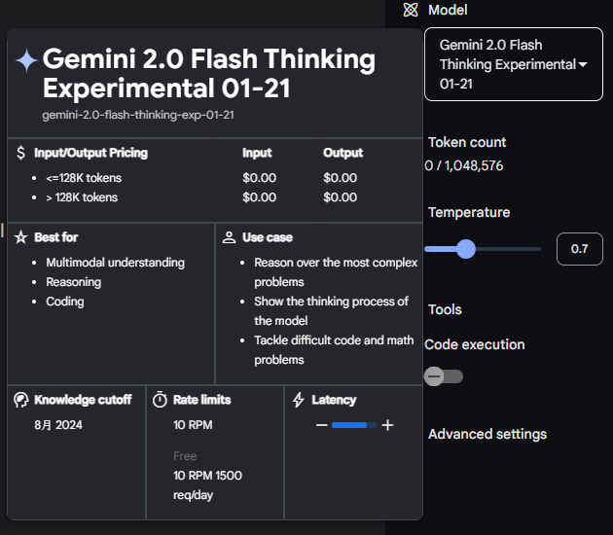Image resolution: width=613 pixels, height=535 pixels.
Task: Click Multimodal understanding list item
Action: click(116, 263)
